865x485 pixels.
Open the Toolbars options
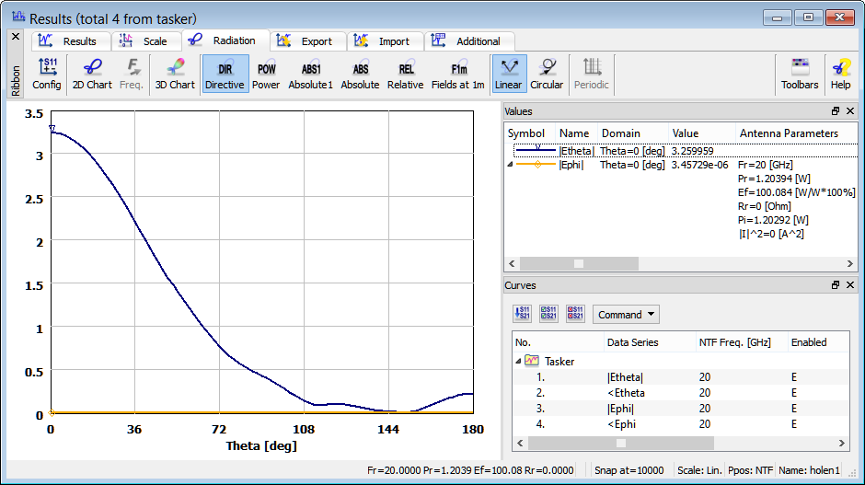point(800,74)
